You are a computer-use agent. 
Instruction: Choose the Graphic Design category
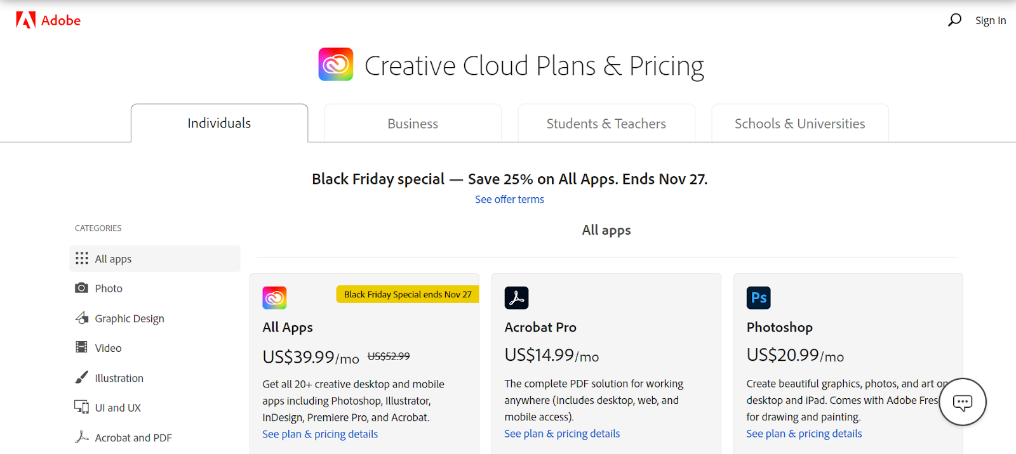tap(130, 318)
